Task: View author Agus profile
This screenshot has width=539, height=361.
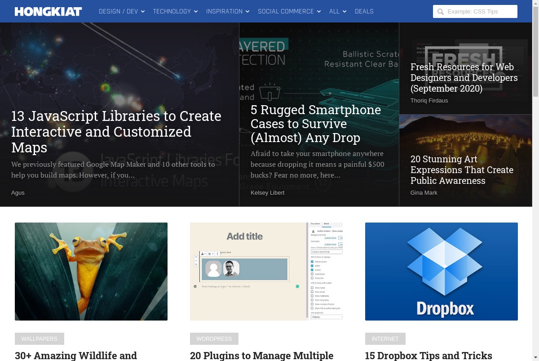Action: pyautogui.click(x=18, y=193)
